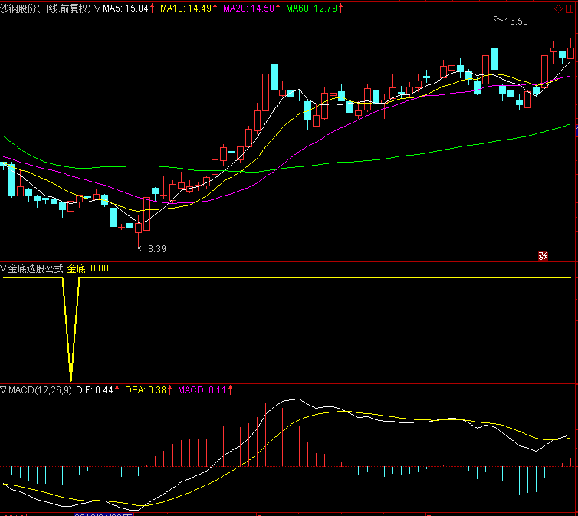Click the DEA: 0.38 value

tap(146, 390)
